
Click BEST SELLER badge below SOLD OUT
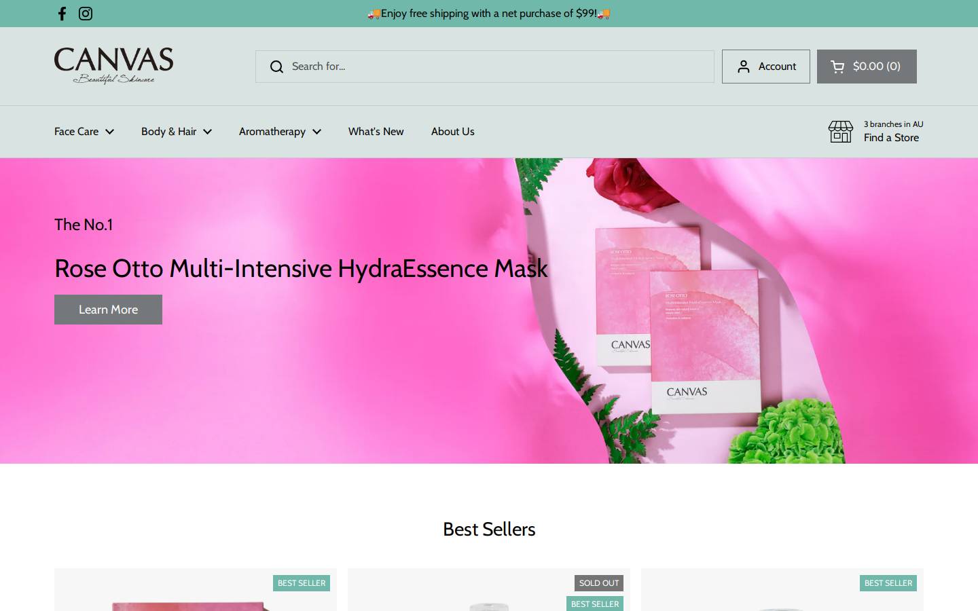point(595,604)
